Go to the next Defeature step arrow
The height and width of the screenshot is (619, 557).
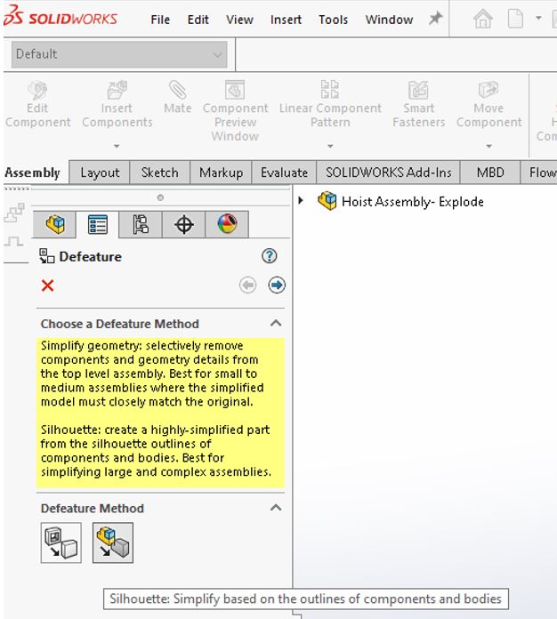[277, 285]
